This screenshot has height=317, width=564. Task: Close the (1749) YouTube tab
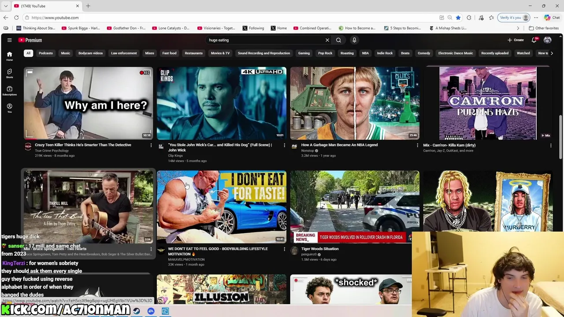78,6
